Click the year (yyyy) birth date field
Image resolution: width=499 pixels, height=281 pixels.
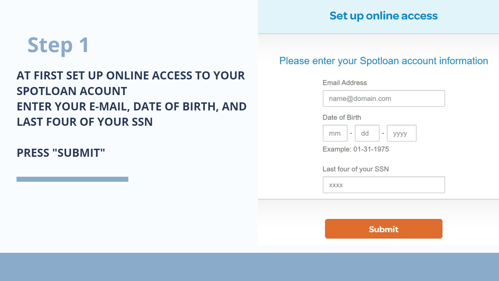pos(402,133)
